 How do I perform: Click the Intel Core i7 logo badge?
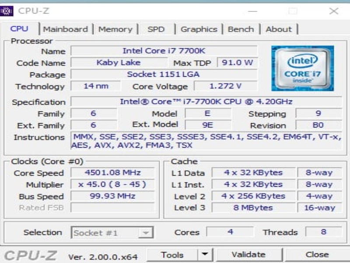(302, 68)
